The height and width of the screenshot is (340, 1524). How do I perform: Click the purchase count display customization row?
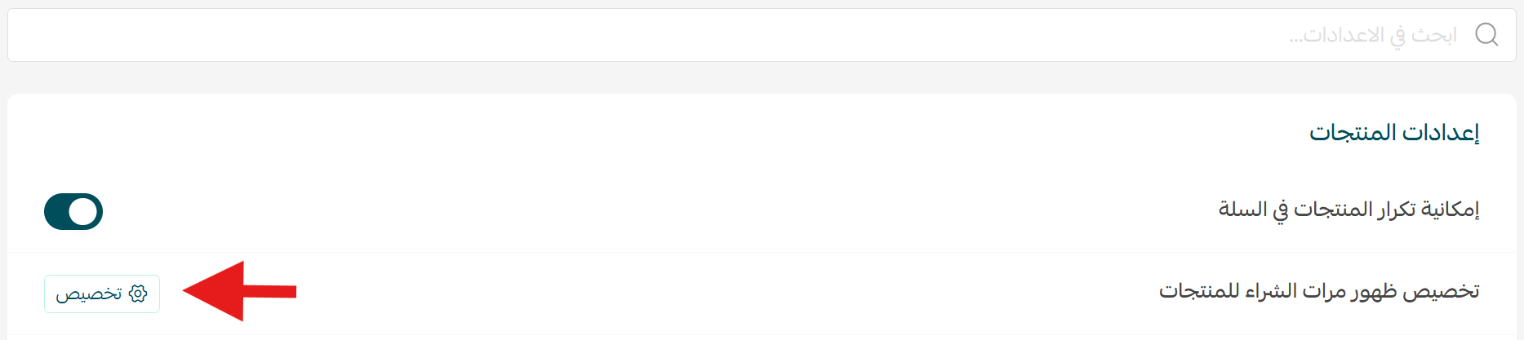coord(762,294)
